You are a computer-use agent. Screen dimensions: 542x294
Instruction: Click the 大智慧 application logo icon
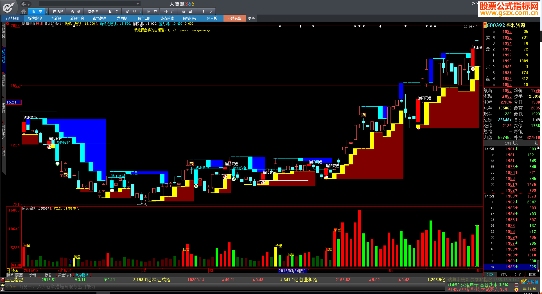point(8,7)
